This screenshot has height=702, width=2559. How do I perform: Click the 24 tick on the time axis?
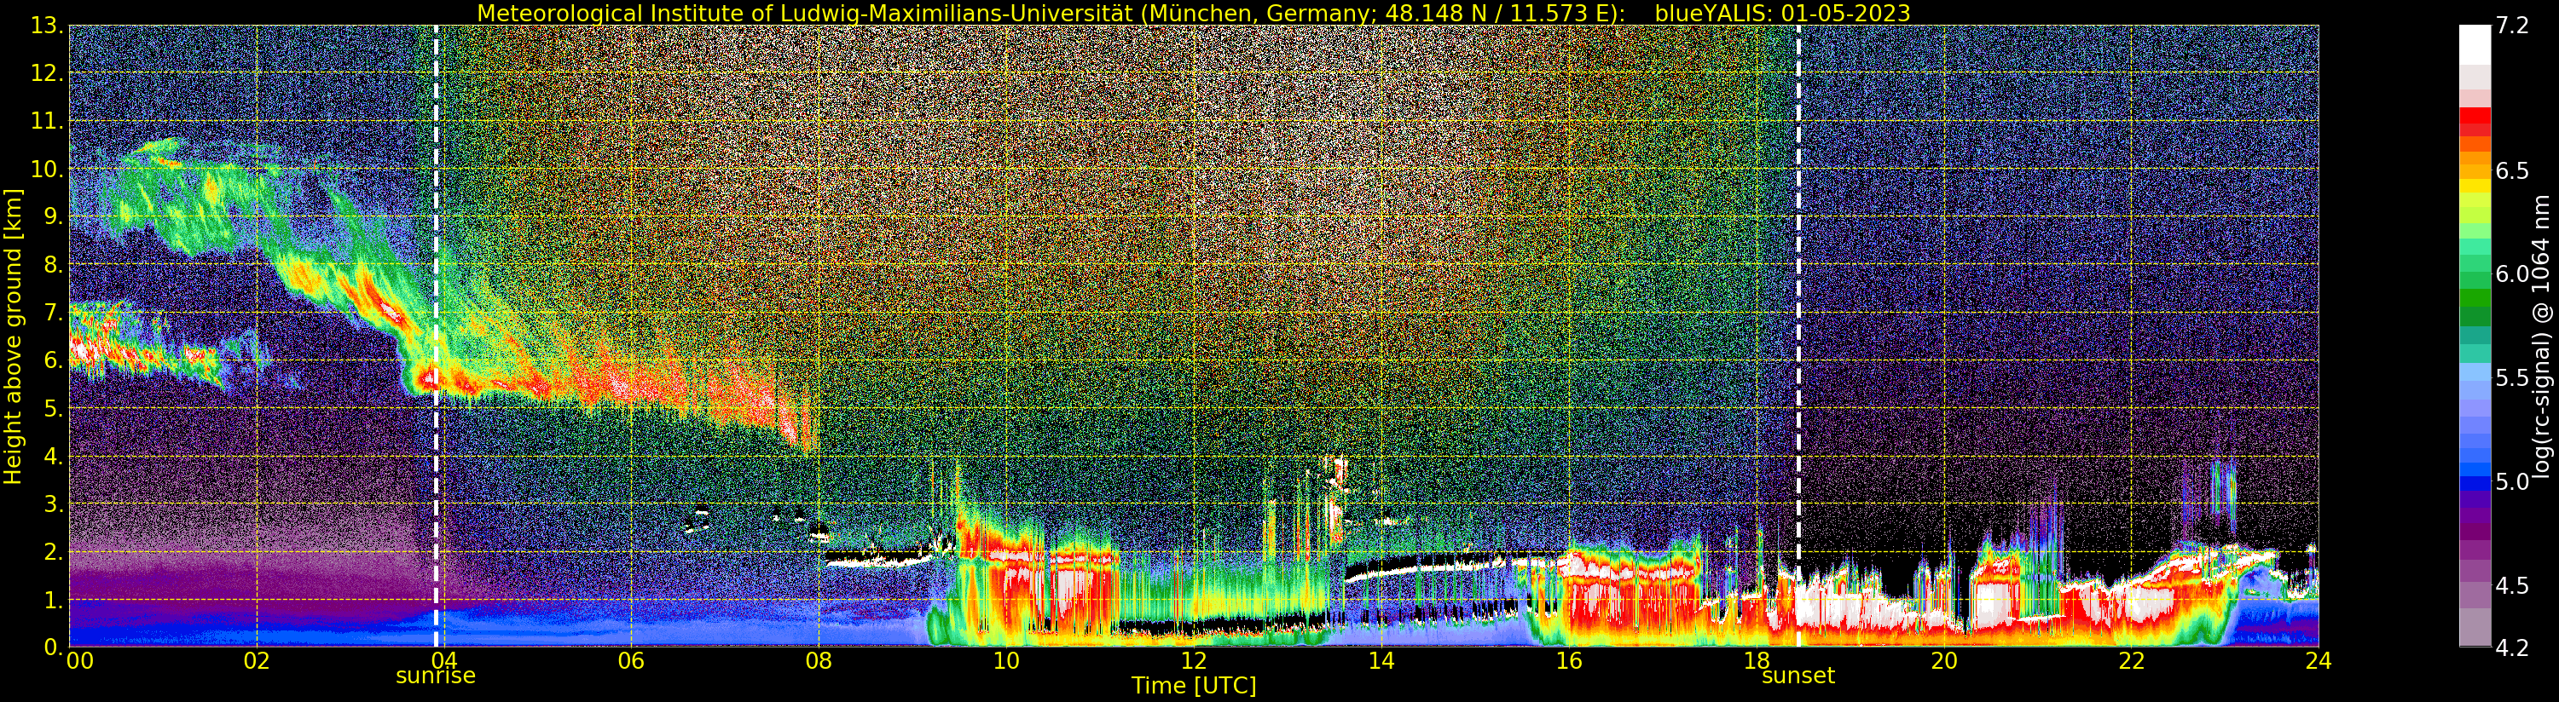[x=2318, y=661]
